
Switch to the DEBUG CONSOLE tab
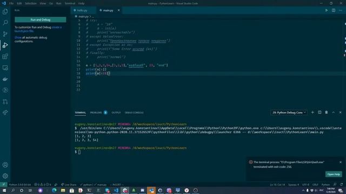tap(134, 113)
